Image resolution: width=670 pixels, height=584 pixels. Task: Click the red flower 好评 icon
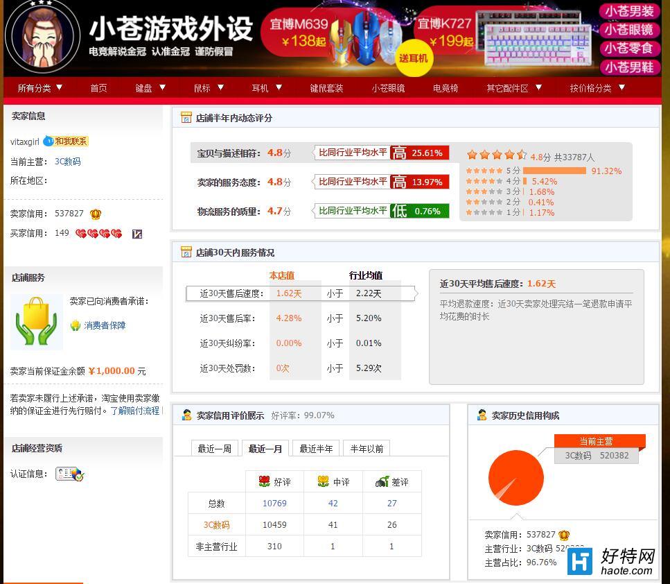click(x=265, y=481)
